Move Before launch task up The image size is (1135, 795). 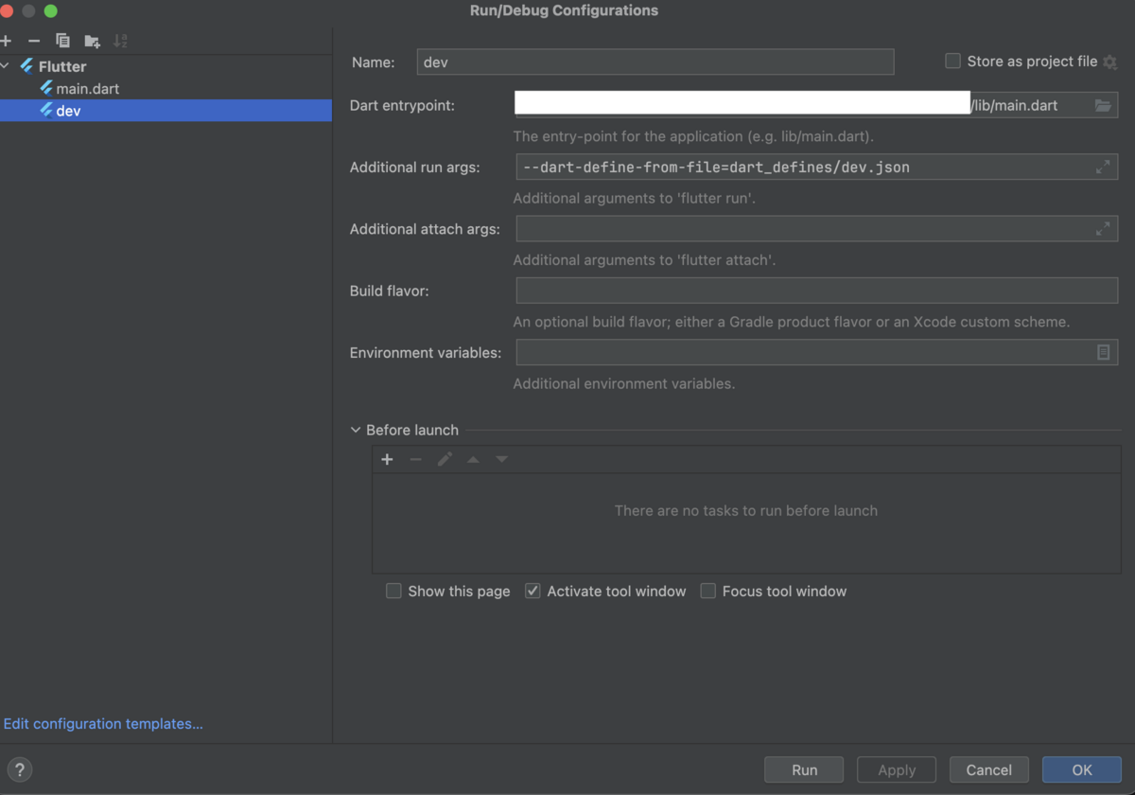(473, 459)
